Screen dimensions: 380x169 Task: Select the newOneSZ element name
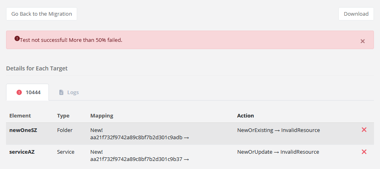23,130
